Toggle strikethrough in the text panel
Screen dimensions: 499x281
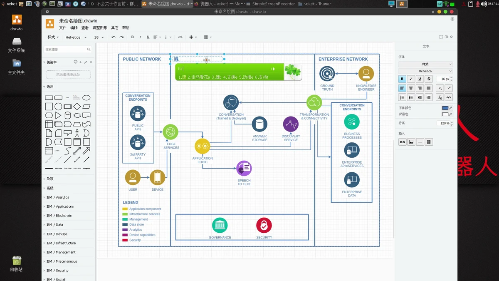pos(429,79)
